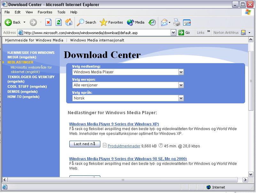Click the Internet zone globe icon
Viewport: 256px width, 193px height.
[x=208, y=187]
